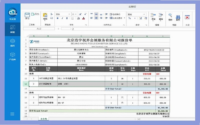Open 产品库 product library in sidebar

(x=13, y=56)
